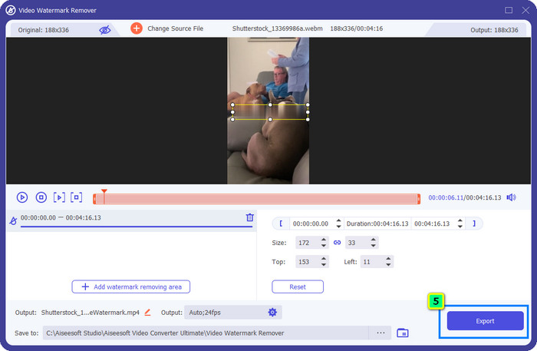This screenshot has width=537, height=351.
Task: Click Add watermark removing area
Action: click(130, 286)
